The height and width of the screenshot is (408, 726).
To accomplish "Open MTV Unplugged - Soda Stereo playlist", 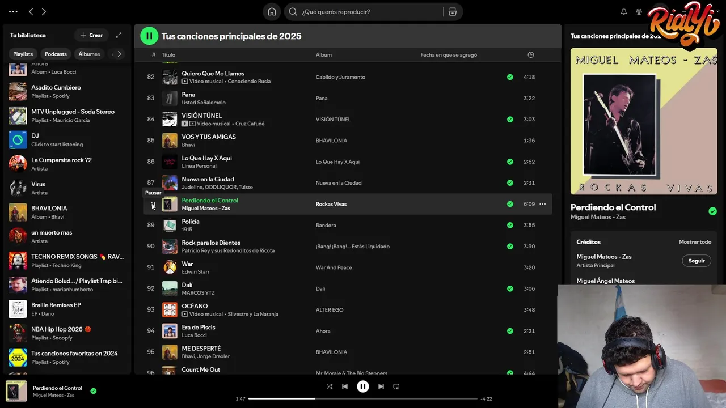I will pyautogui.click(x=67, y=116).
